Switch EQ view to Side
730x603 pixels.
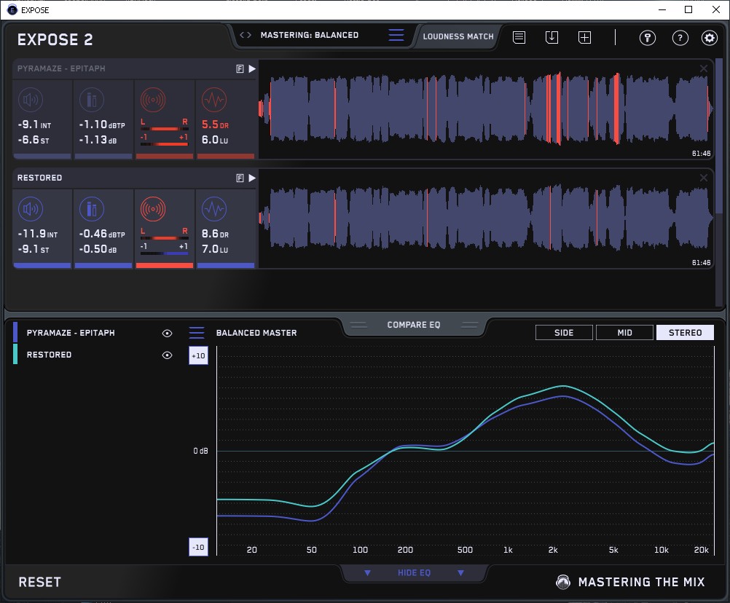564,333
